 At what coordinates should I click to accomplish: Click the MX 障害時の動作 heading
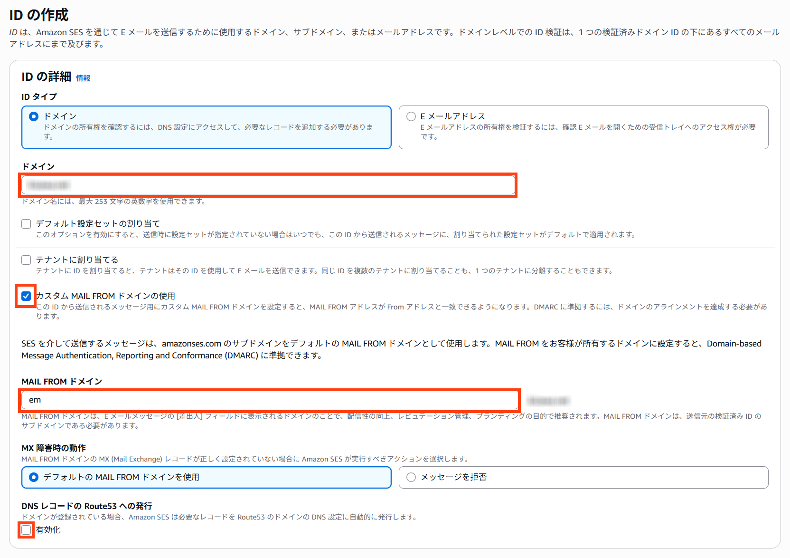54,448
